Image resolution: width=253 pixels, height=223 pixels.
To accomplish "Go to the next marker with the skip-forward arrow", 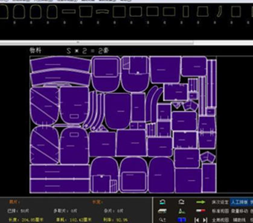I will pyautogui.click(x=205, y=220).
